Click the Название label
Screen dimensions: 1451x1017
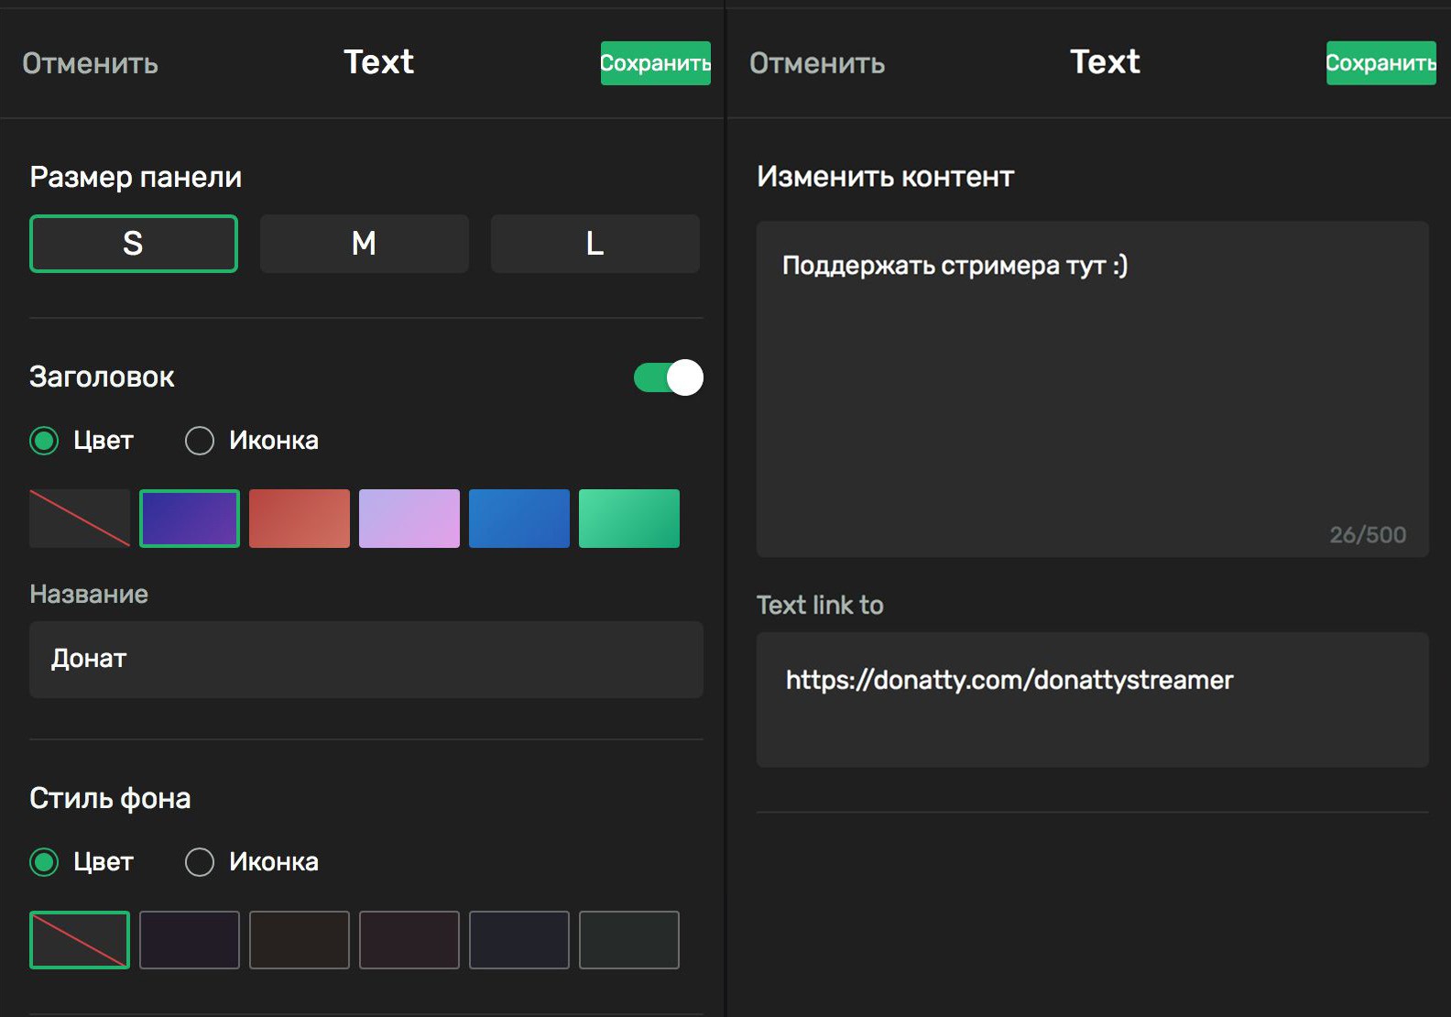pos(89,594)
